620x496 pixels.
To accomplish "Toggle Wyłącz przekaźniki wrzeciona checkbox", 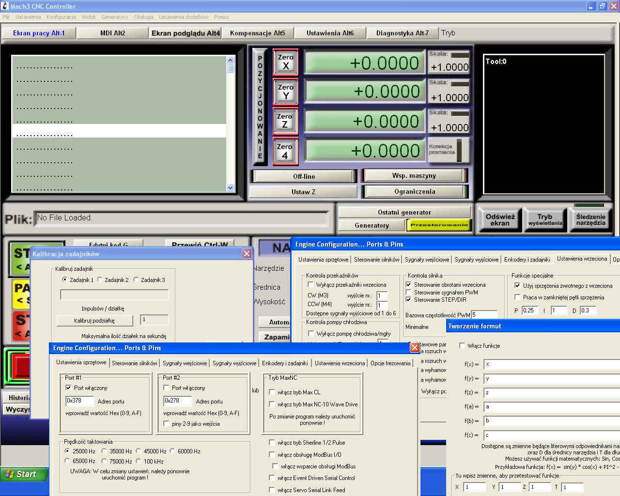I will click(x=310, y=285).
